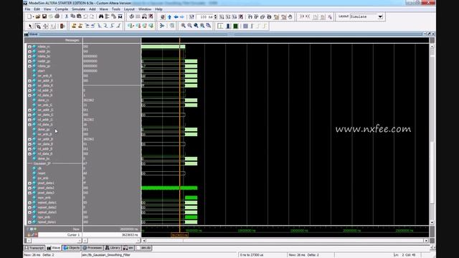459x258 pixels.
Task: Click the Find binoculars icon
Action: coord(101,16)
